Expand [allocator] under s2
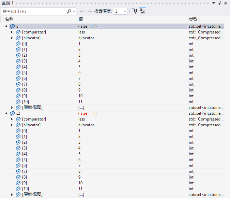 tap(12, 125)
